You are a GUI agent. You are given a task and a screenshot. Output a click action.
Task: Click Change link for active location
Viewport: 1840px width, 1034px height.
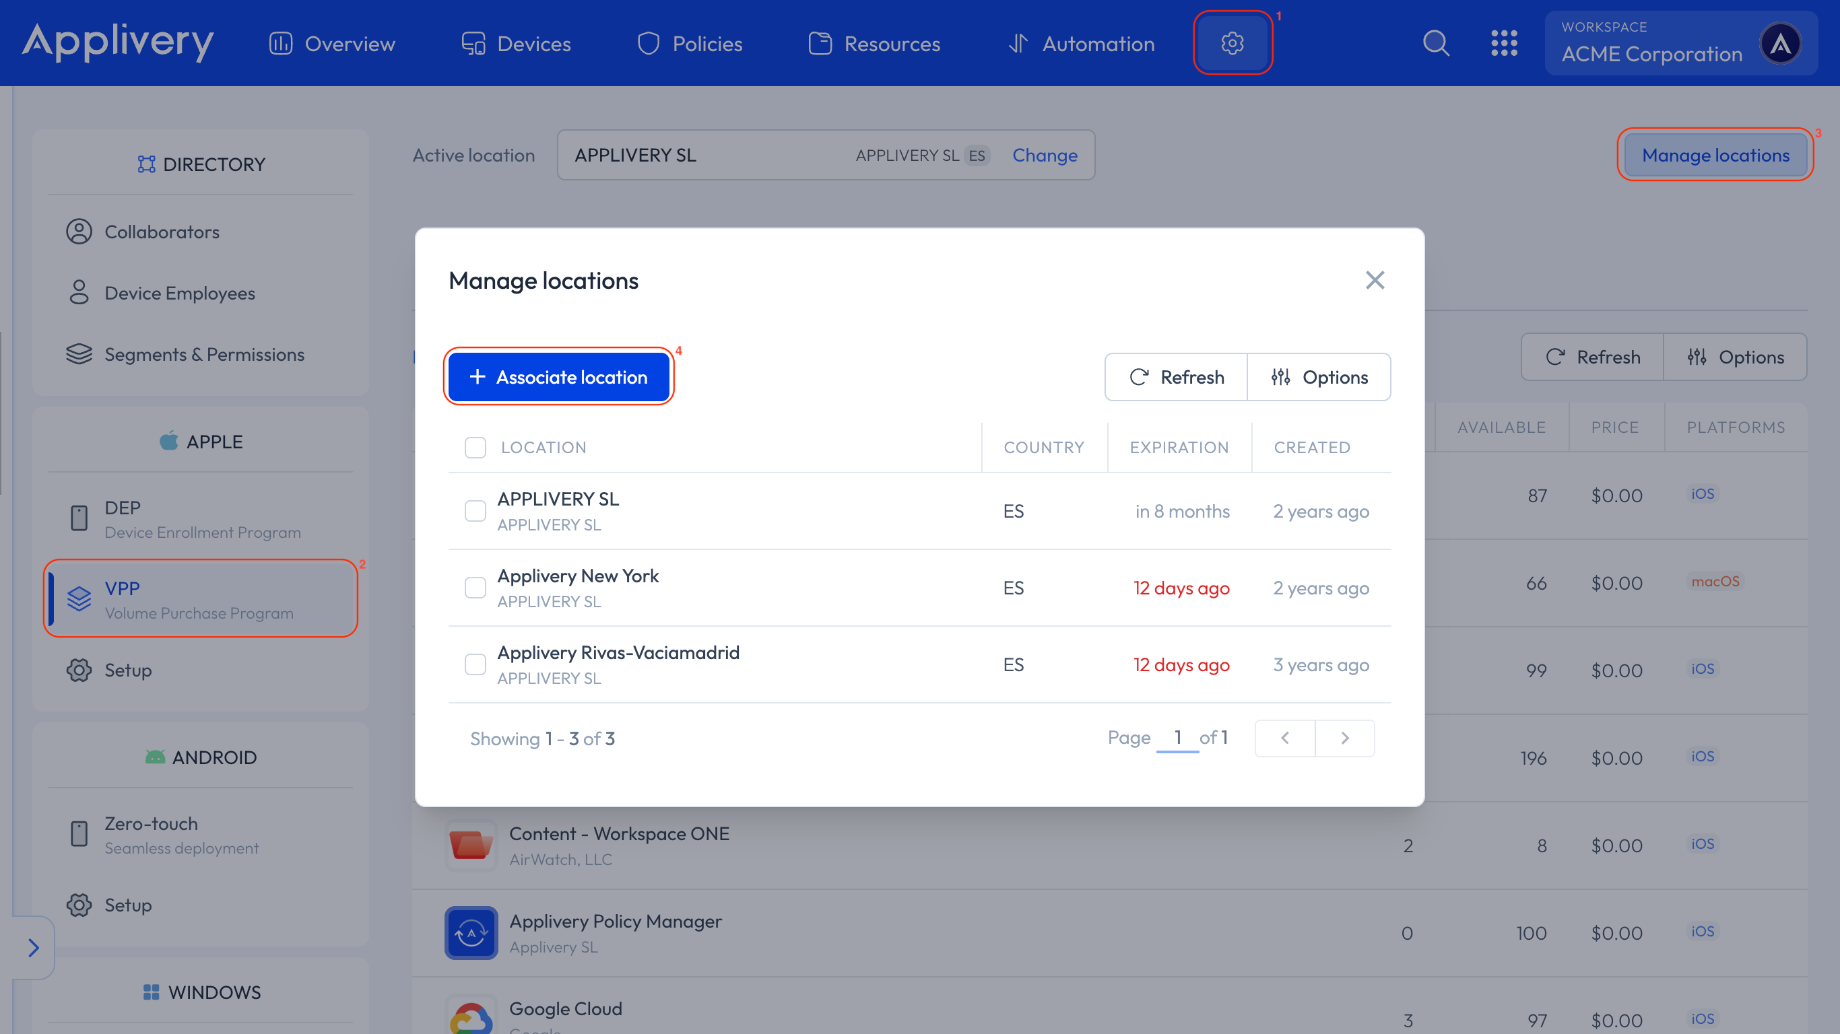(1045, 155)
